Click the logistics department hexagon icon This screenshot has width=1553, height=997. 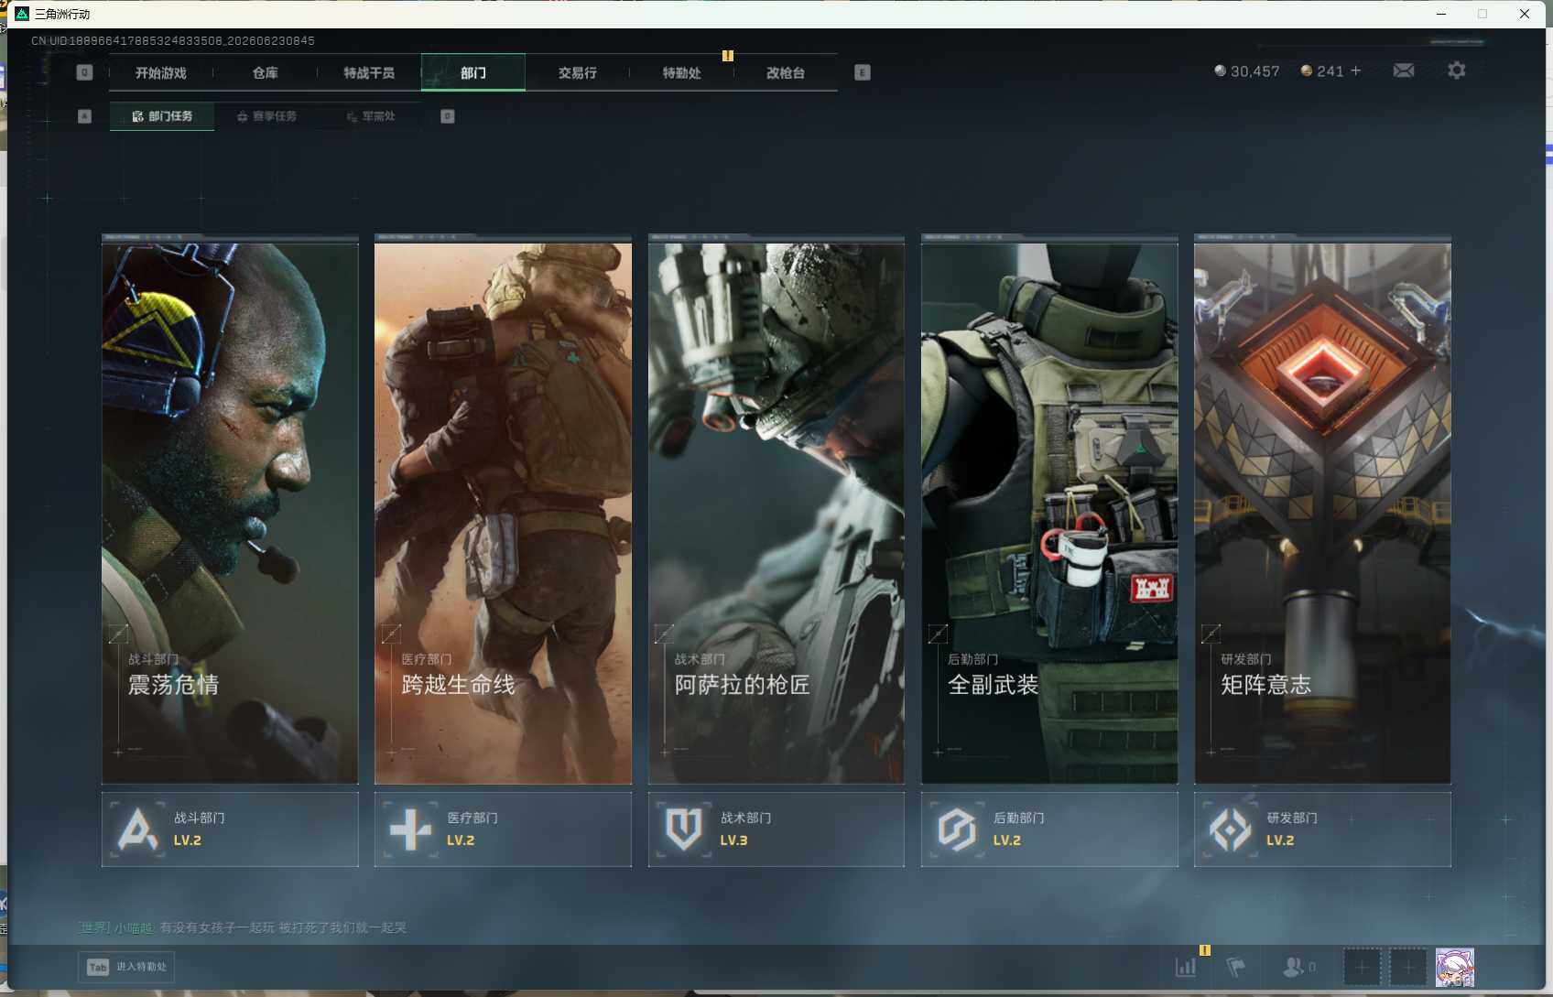957,829
